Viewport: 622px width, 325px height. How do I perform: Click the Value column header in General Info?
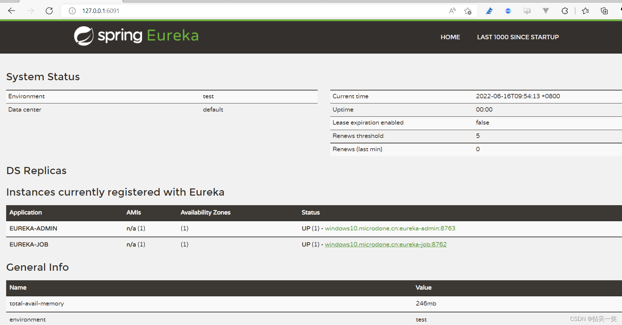pos(424,287)
